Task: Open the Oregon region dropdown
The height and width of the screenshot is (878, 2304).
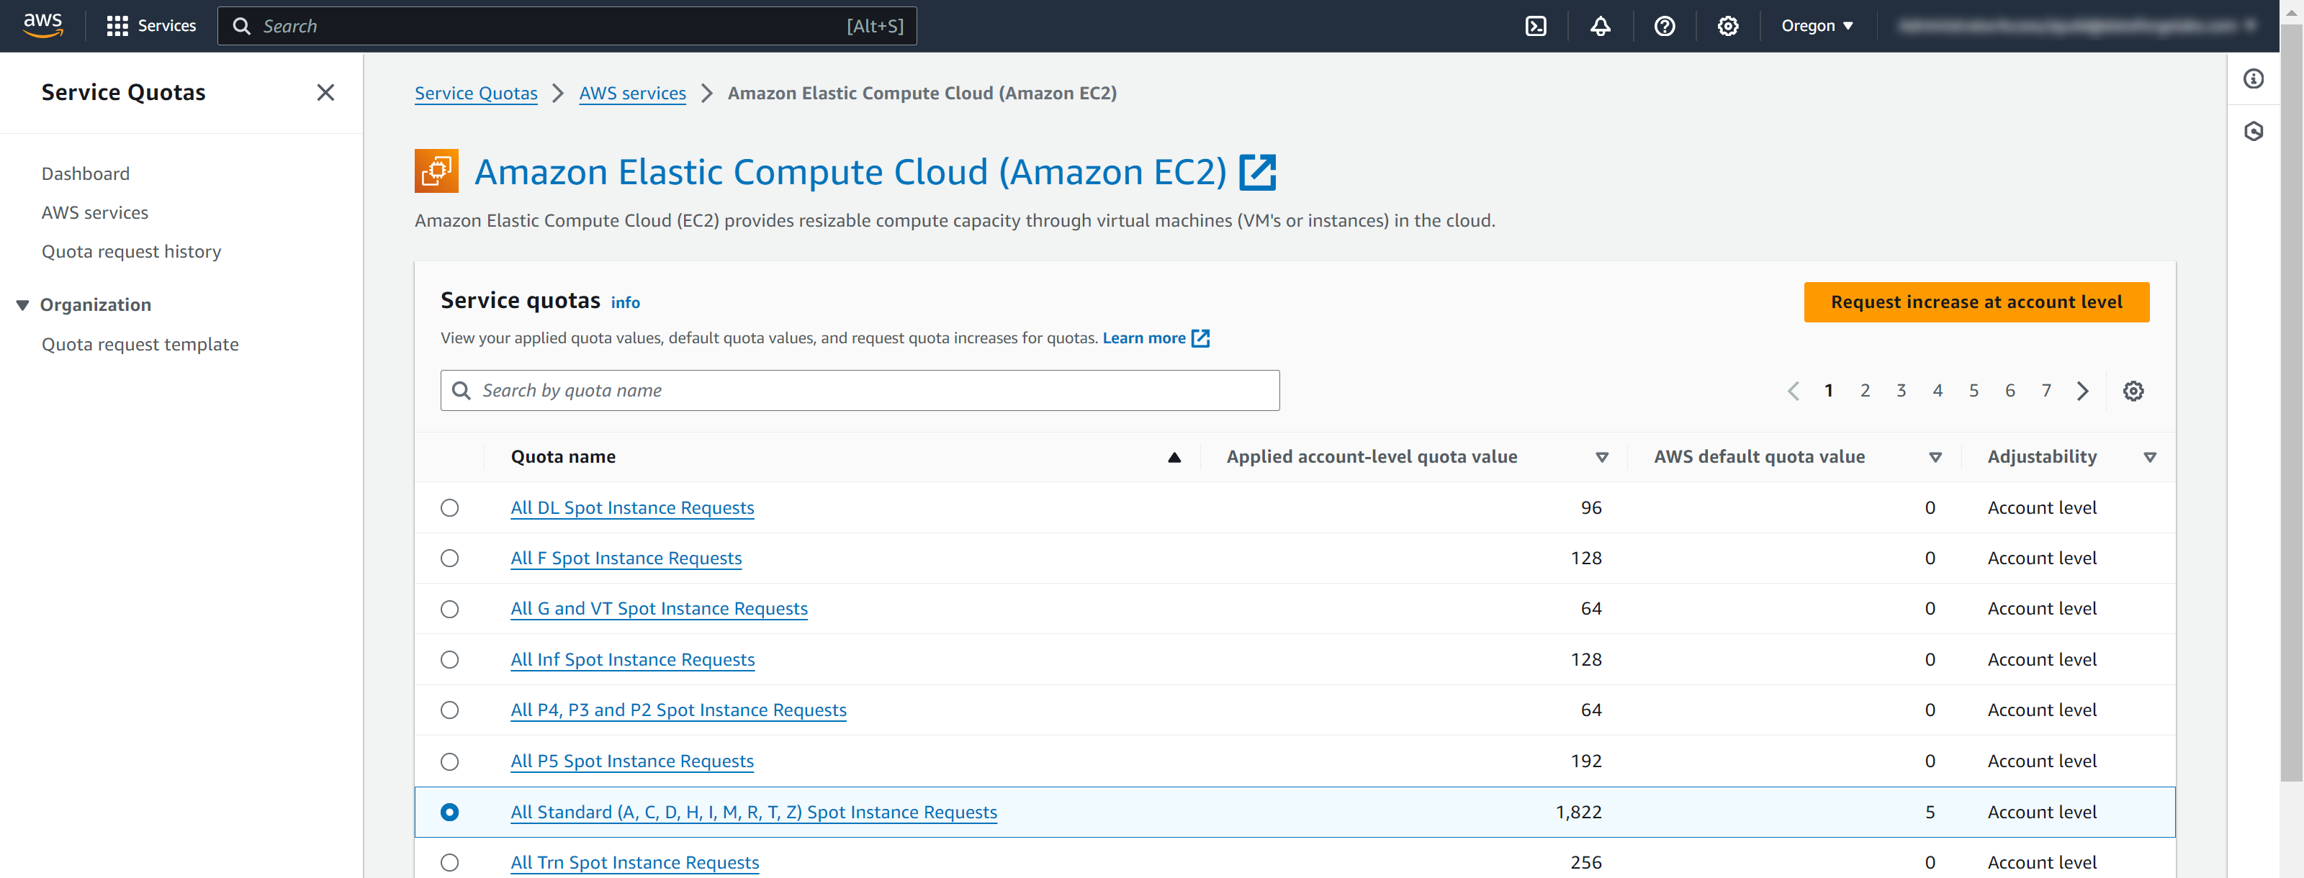Action: (x=1817, y=26)
